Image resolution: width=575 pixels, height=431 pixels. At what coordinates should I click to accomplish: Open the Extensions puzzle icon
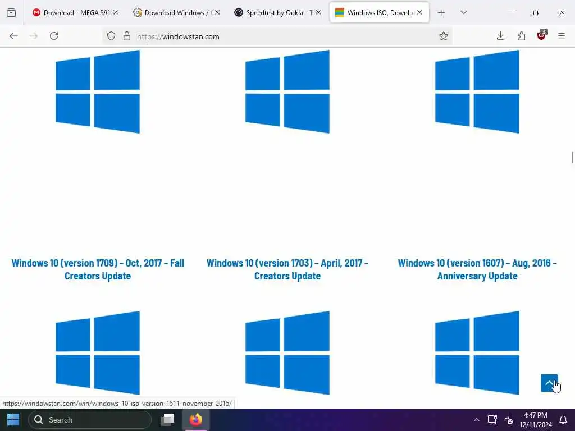(x=521, y=36)
